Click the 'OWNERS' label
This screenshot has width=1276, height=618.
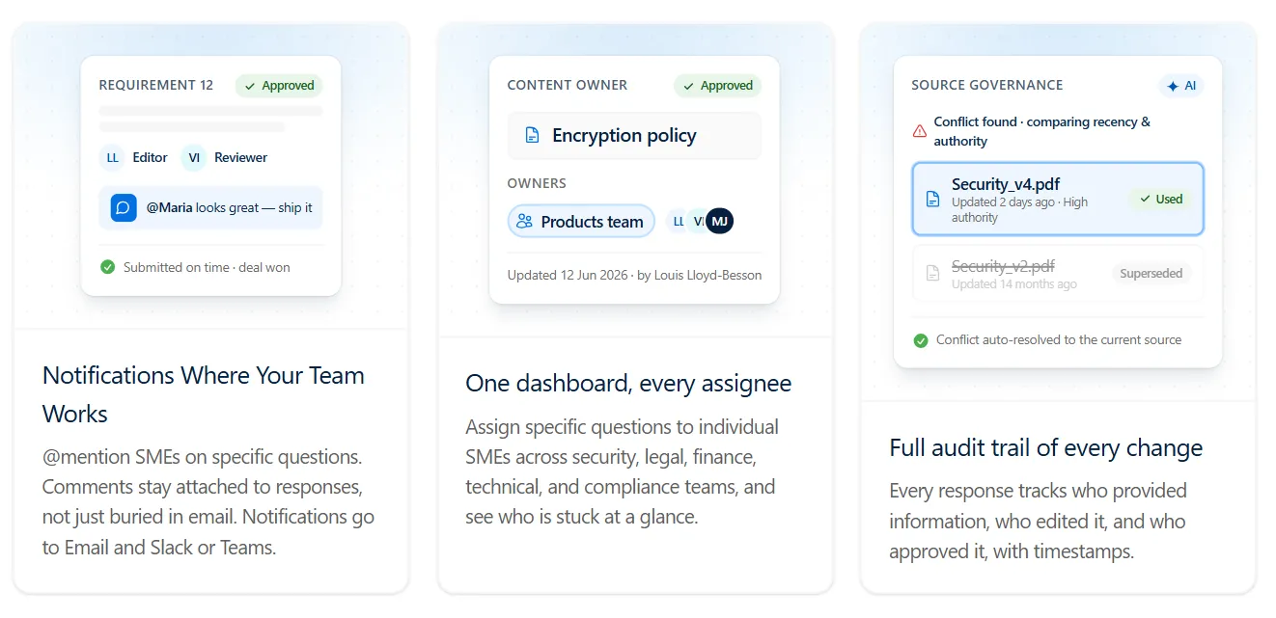537,183
